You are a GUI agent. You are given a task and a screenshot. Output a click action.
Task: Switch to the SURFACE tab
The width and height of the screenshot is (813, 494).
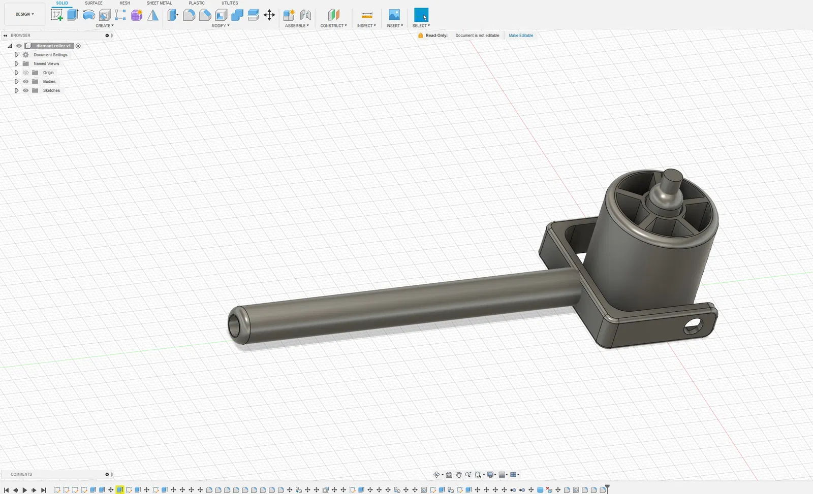tap(93, 3)
